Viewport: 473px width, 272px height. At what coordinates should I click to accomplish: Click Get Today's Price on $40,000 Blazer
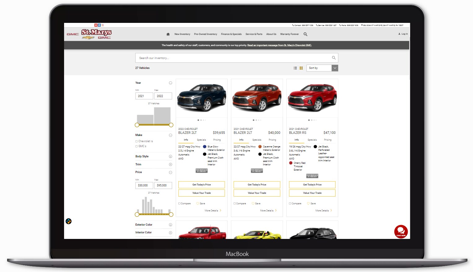tap(257, 185)
